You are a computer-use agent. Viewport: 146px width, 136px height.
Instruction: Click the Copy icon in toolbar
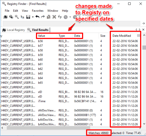[x=48, y=17]
